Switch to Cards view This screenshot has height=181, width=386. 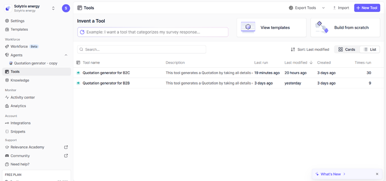(347, 49)
